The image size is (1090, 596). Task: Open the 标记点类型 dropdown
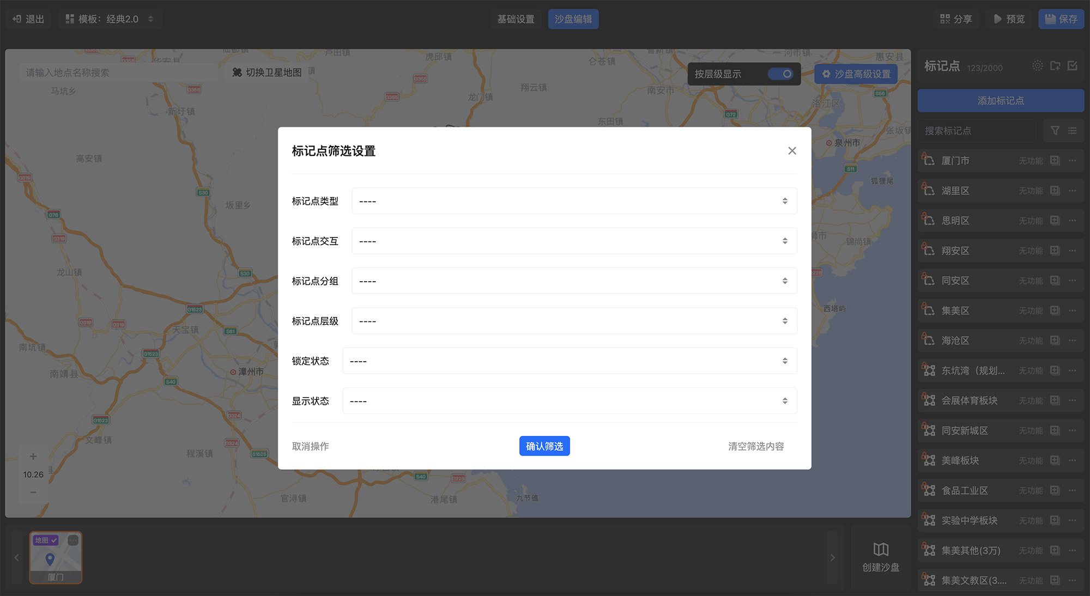(x=574, y=201)
